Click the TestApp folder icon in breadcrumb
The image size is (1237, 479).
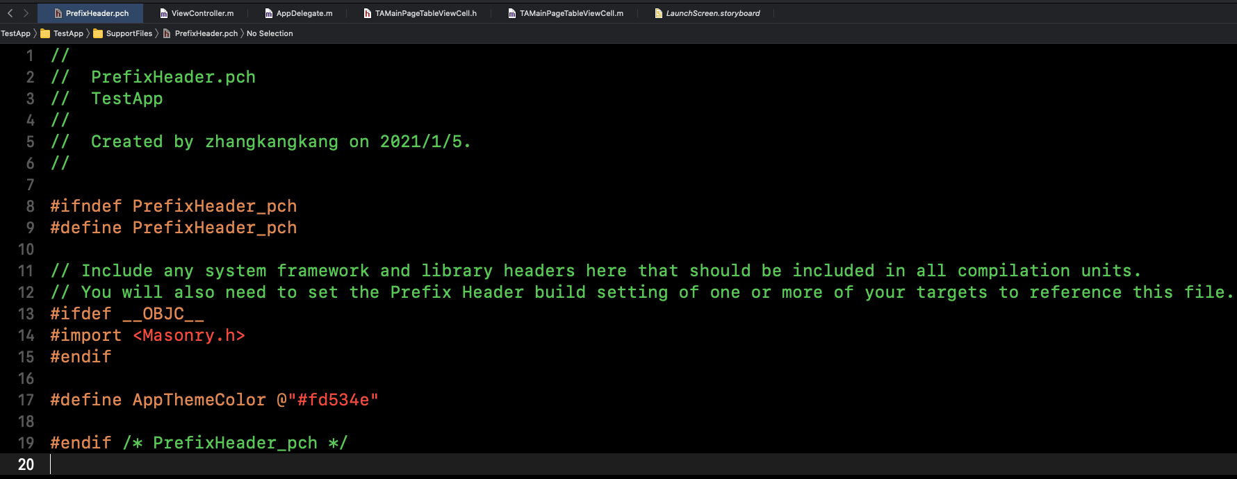(x=45, y=33)
